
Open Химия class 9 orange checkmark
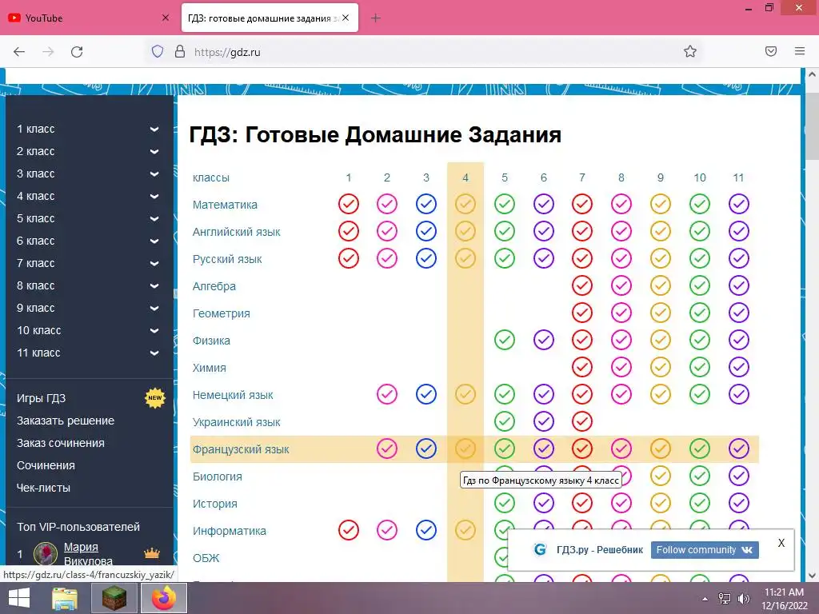[x=661, y=367]
